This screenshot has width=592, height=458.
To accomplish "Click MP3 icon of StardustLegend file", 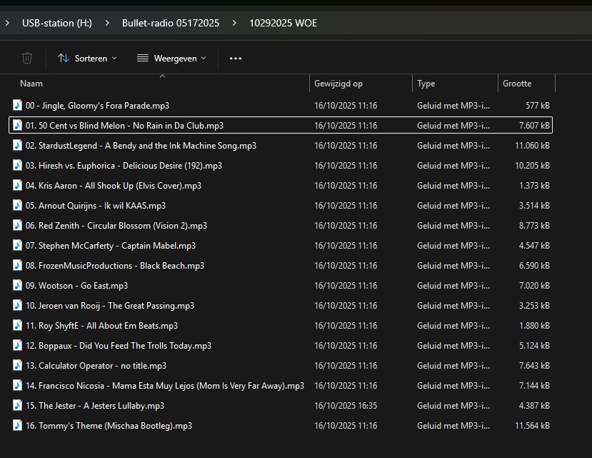I will [17, 145].
